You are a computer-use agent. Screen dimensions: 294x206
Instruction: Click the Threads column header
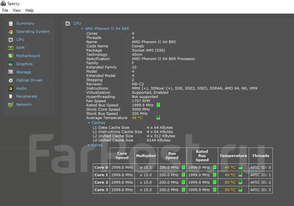(x=260, y=156)
